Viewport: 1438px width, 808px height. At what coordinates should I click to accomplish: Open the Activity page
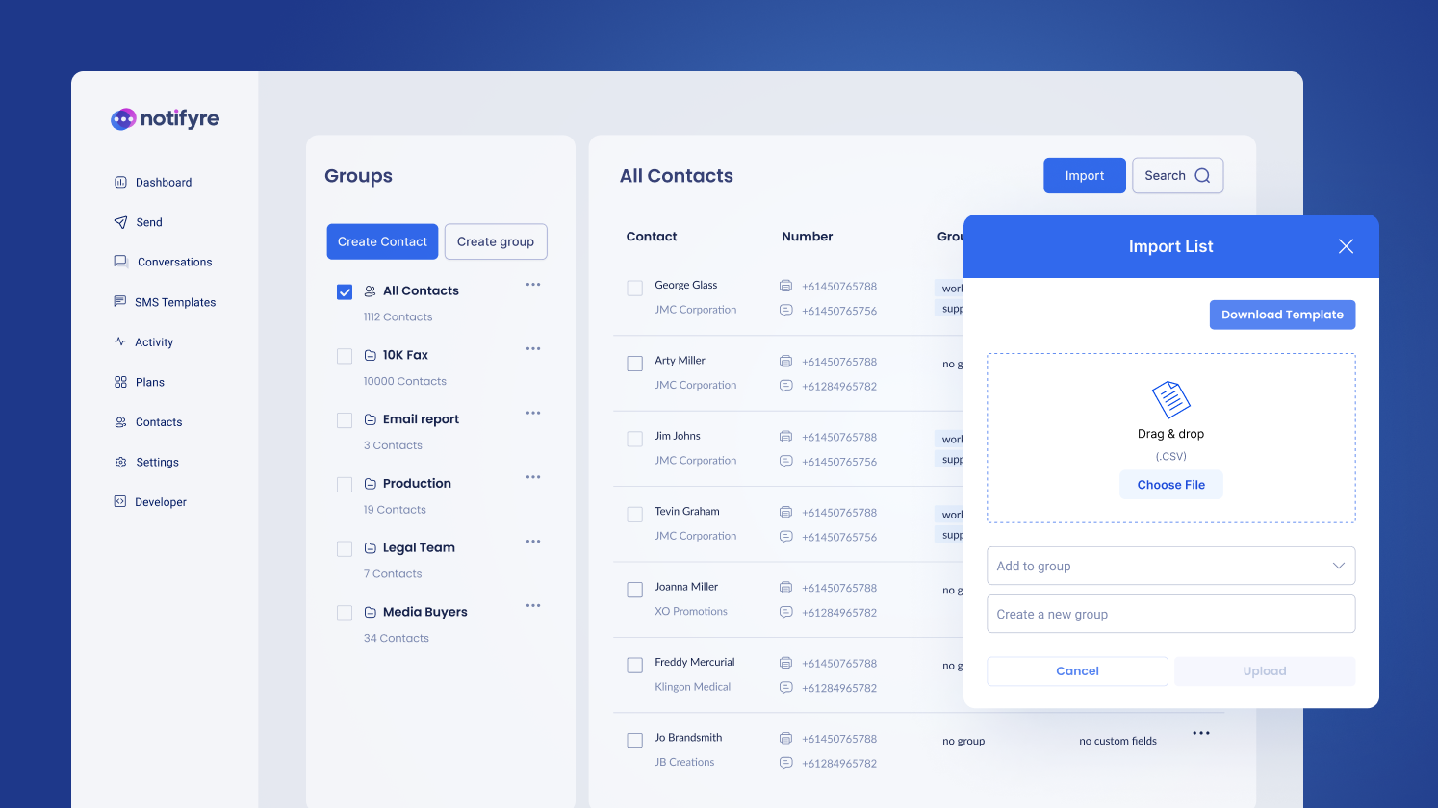(143, 342)
